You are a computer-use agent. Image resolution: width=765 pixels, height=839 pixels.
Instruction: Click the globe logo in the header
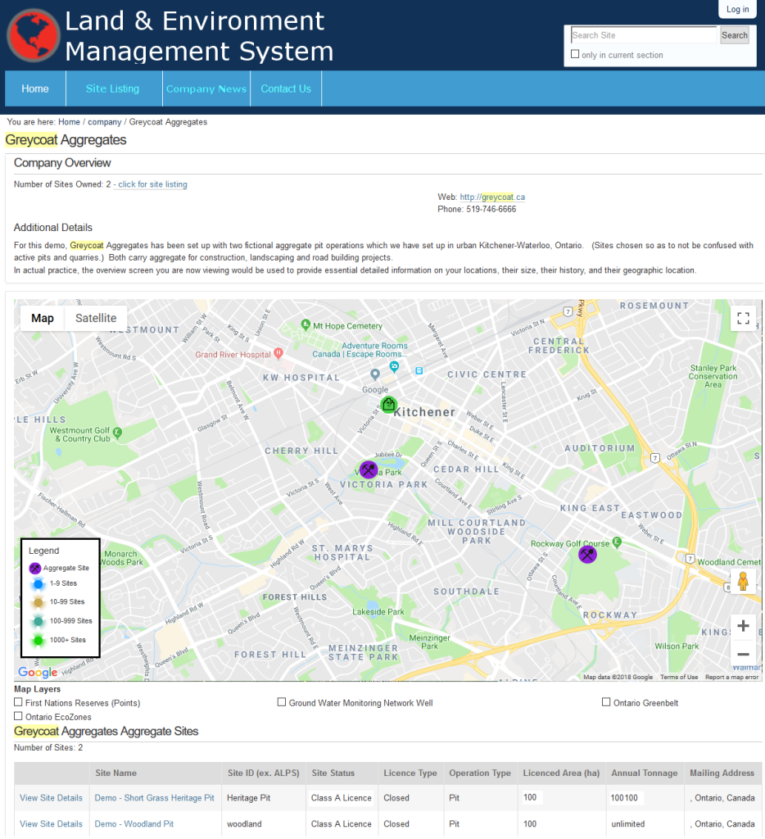pos(34,36)
